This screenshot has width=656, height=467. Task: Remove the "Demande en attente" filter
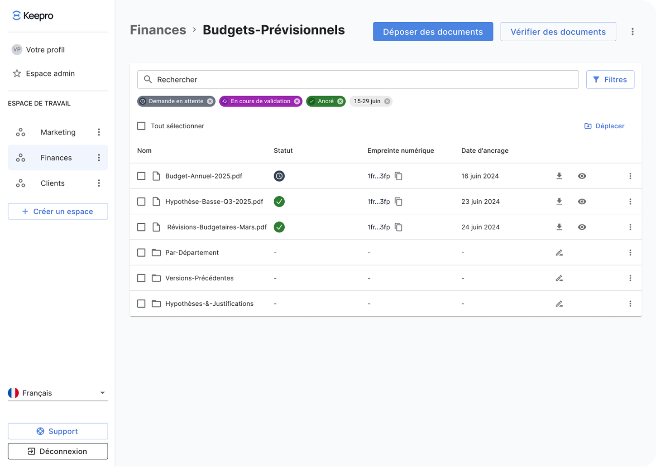[x=210, y=101]
